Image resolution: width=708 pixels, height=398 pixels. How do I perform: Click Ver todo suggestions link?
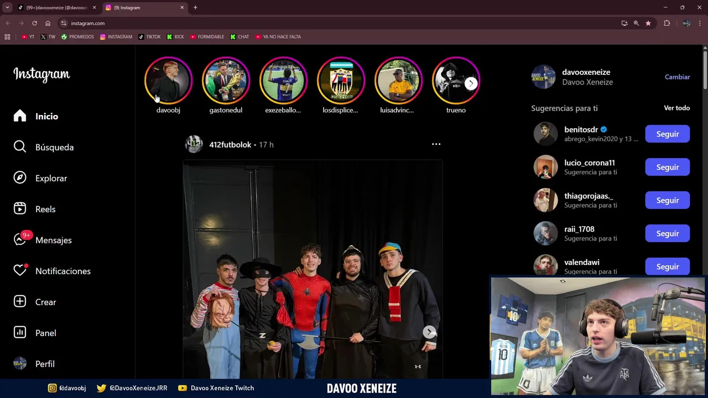[676, 108]
